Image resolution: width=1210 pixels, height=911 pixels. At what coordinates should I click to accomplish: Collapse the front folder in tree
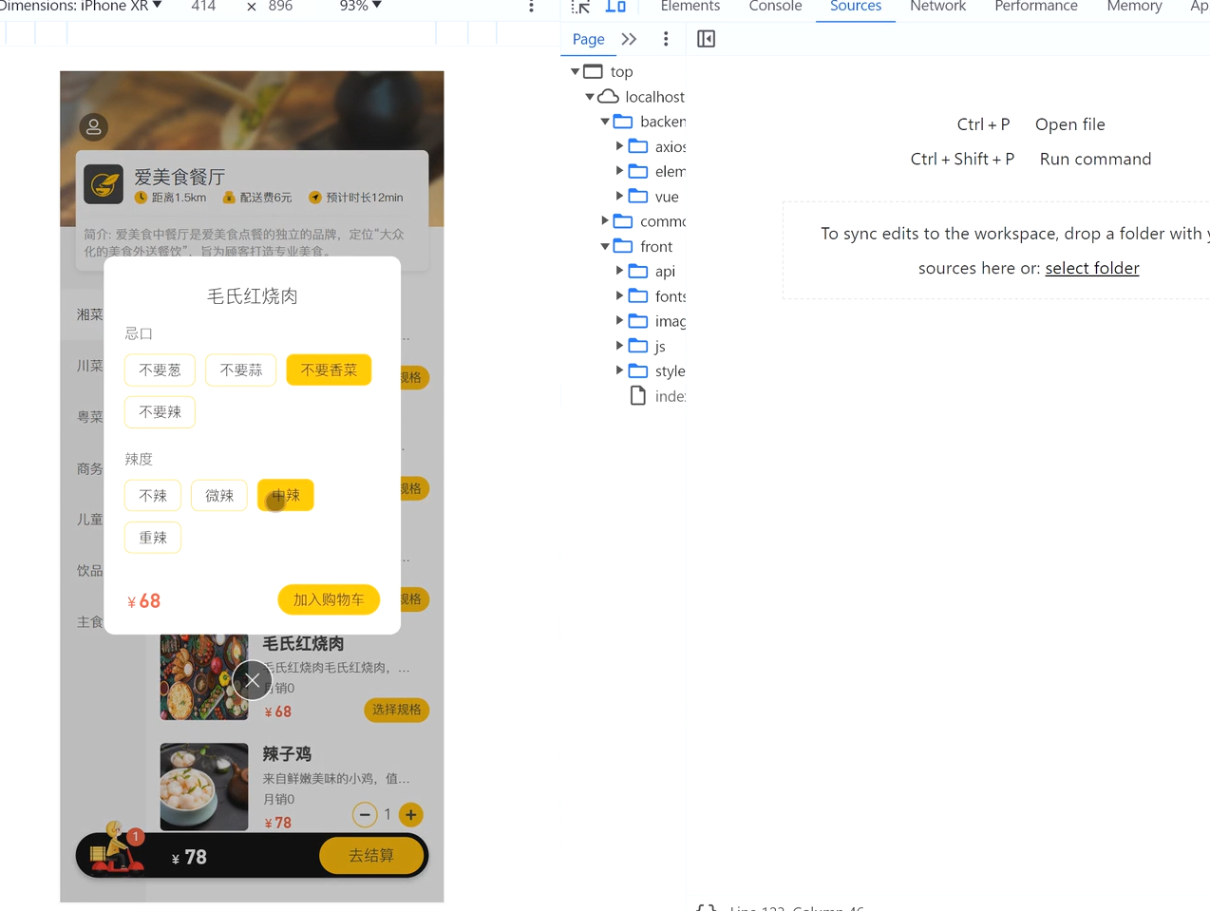click(605, 246)
